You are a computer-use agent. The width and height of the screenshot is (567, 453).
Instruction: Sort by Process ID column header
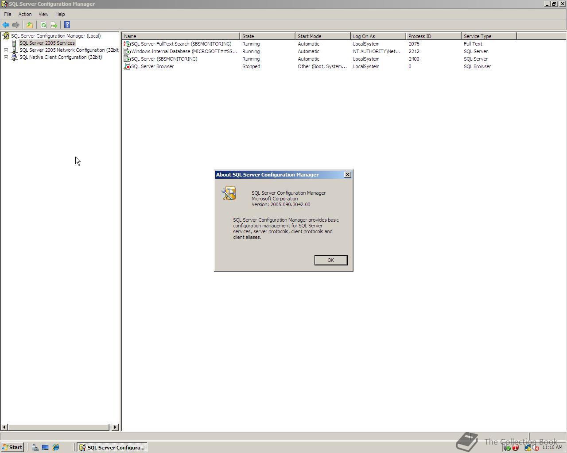434,36
